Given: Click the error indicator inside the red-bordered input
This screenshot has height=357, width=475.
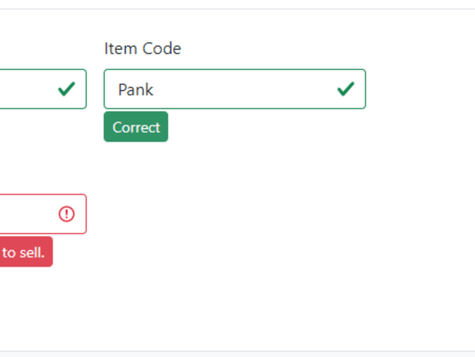Looking at the screenshot, I should [x=67, y=214].
